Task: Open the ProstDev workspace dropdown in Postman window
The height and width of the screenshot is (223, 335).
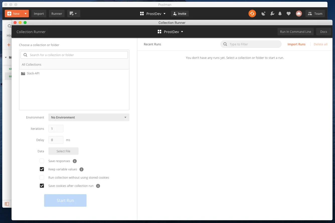Action: [153, 14]
